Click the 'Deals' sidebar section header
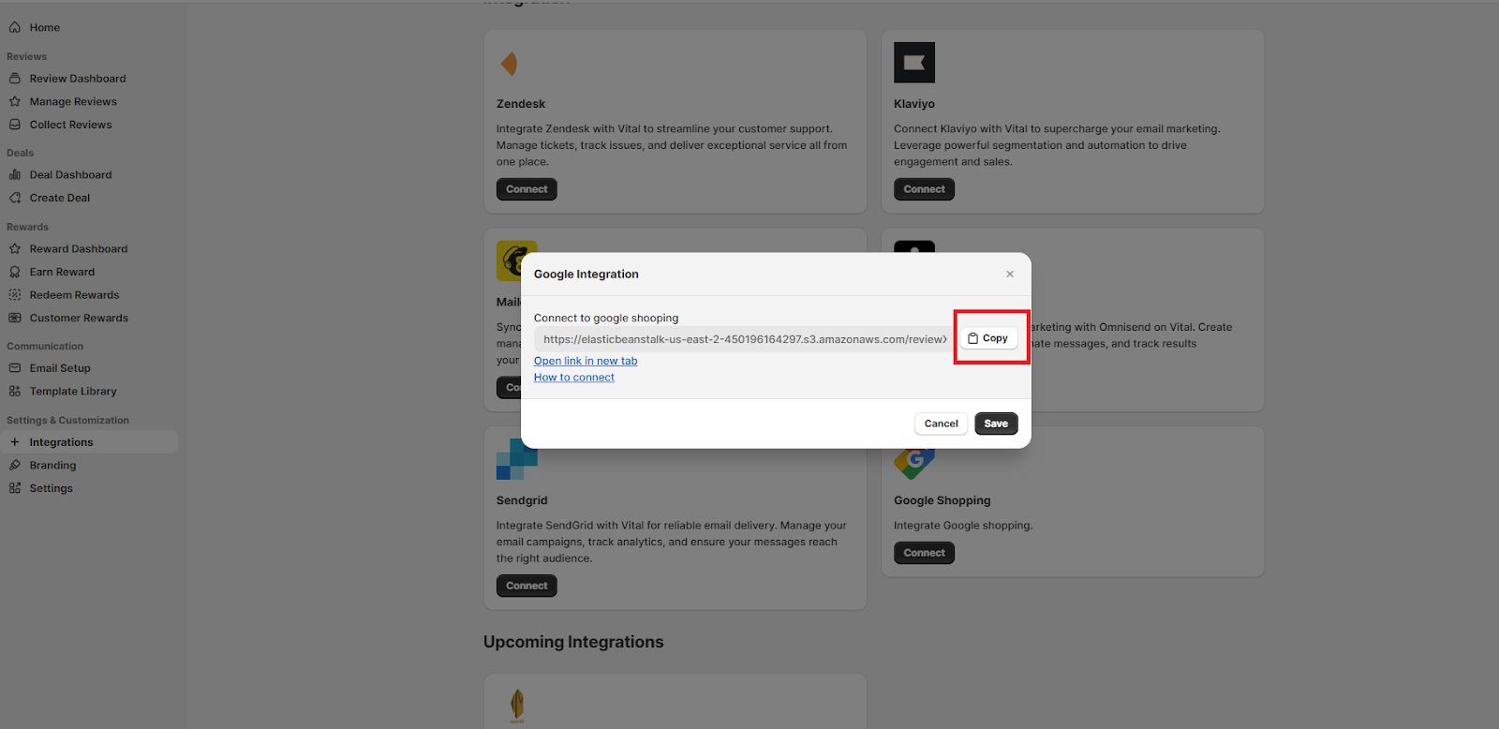Image resolution: width=1499 pixels, height=729 pixels. click(20, 153)
